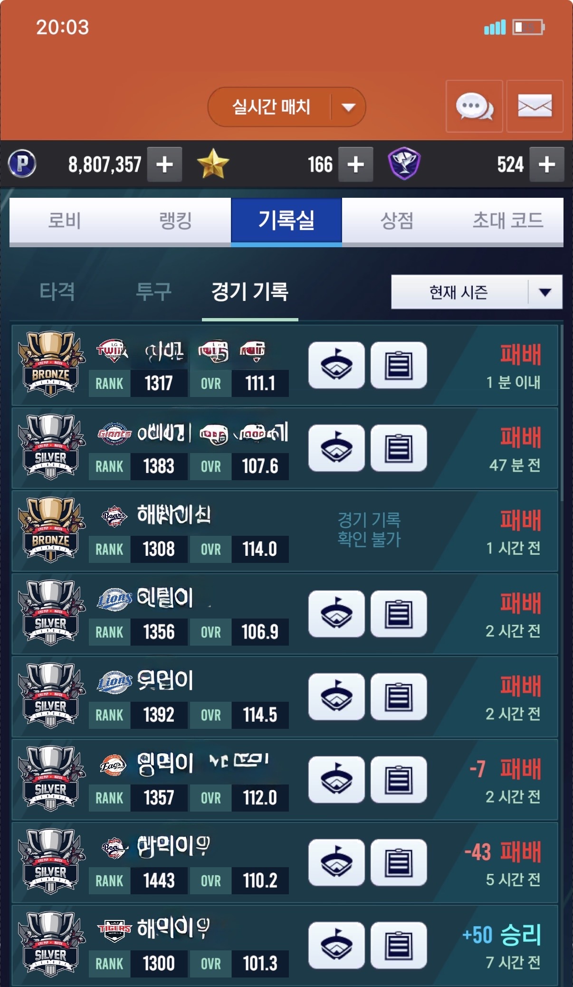Open the 현재 시즌 season selector
This screenshot has width=573, height=987.
(x=477, y=292)
